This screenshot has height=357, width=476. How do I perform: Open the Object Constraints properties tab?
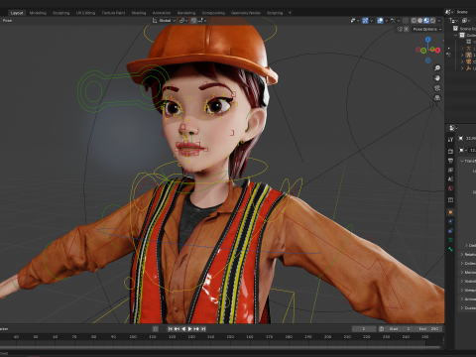(x=450, y=231)
